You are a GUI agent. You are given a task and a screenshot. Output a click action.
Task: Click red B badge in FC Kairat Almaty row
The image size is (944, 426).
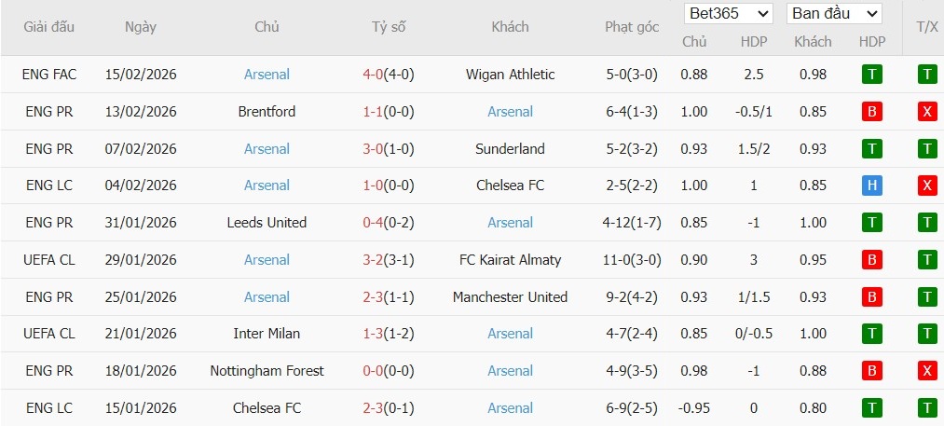coord(872,260)
